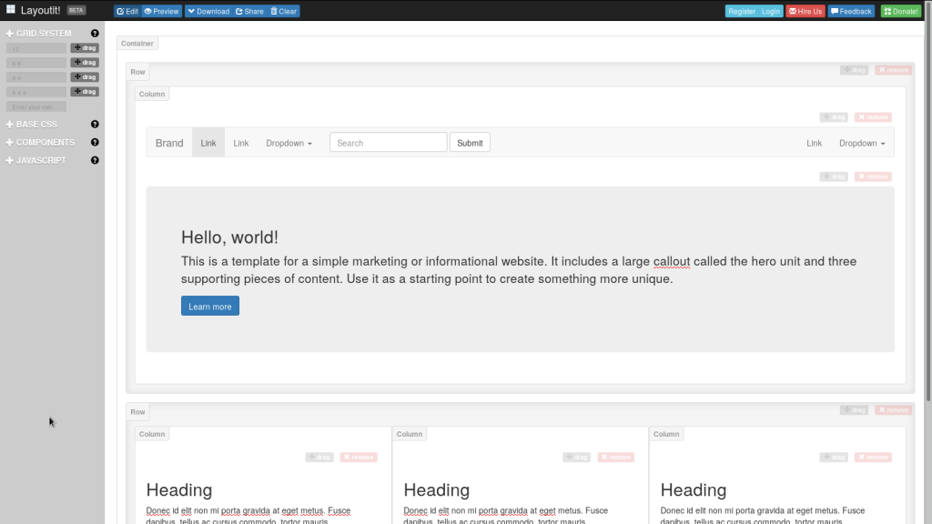Remove the navbar component
This screenshot has width=932, height=524.
(x=873, y=117)
